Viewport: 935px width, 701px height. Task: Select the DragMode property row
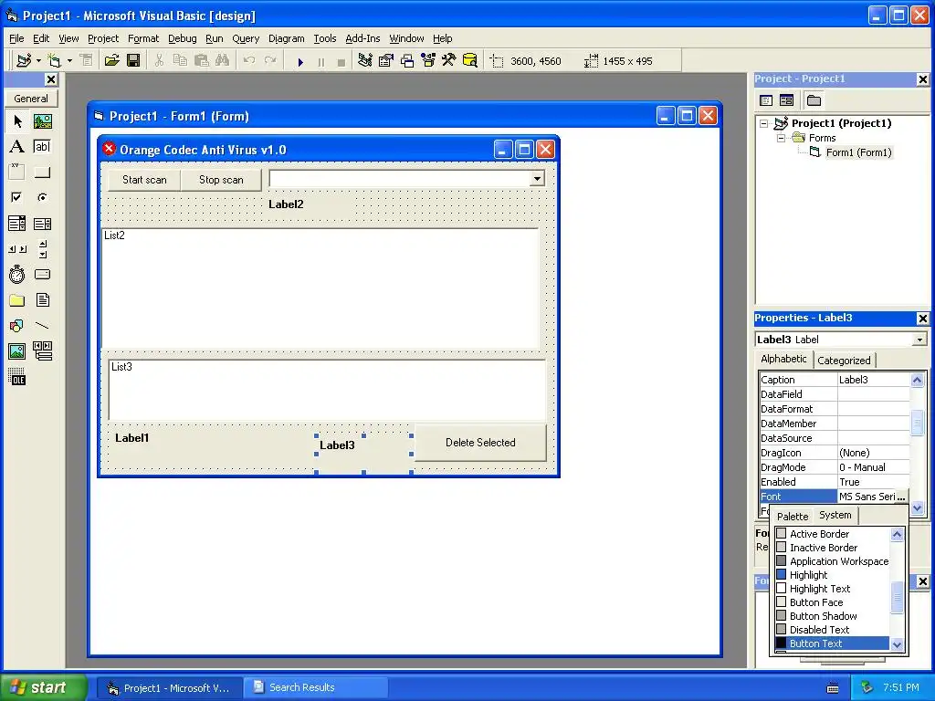point(835,467)
